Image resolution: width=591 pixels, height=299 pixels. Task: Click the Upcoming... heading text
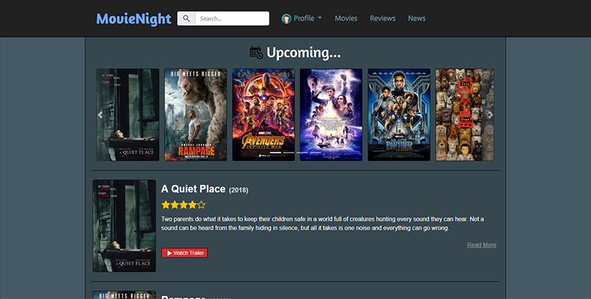[x=303, y=53]
